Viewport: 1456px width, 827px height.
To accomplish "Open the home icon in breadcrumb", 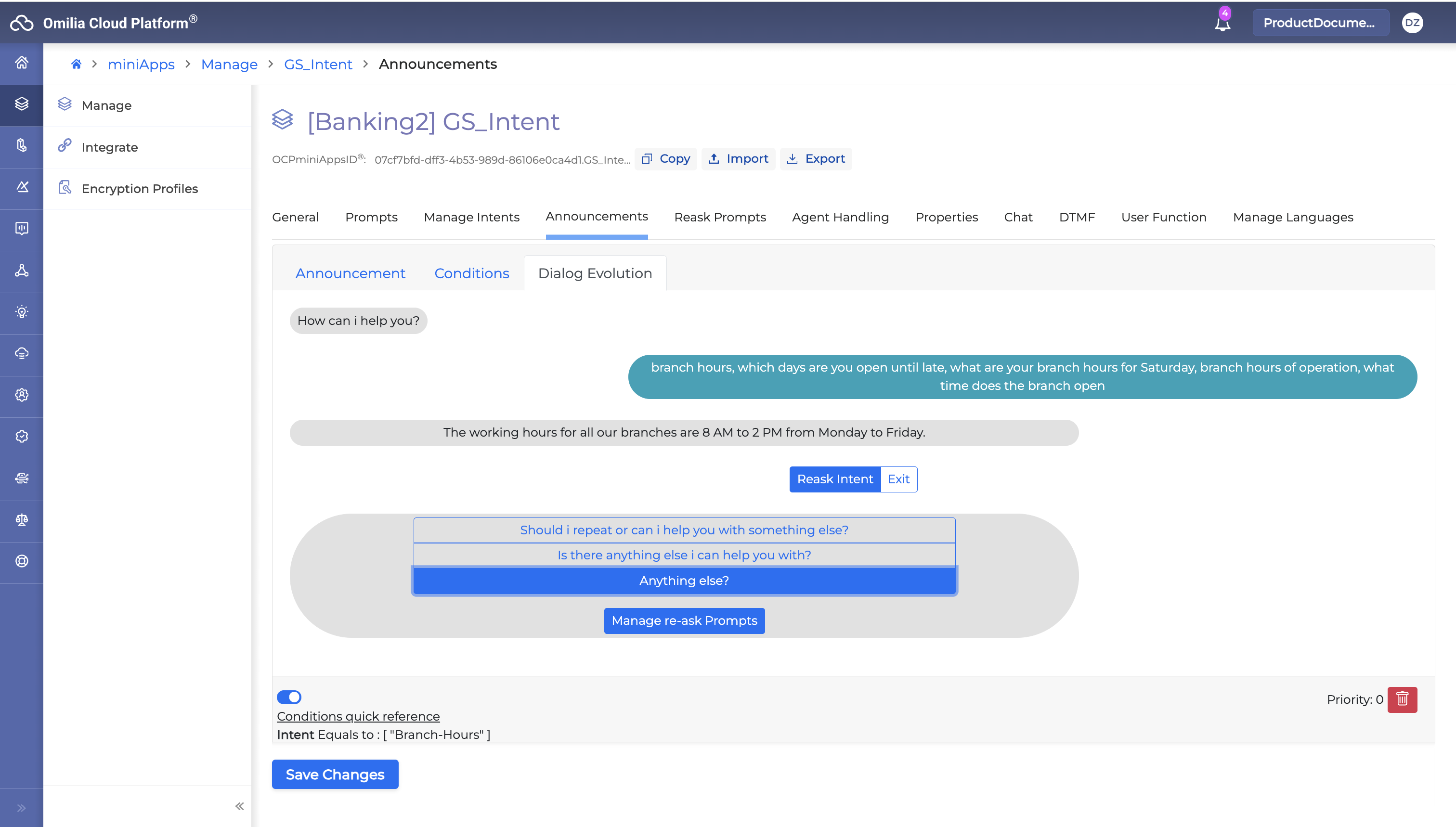I will (76, 64).
